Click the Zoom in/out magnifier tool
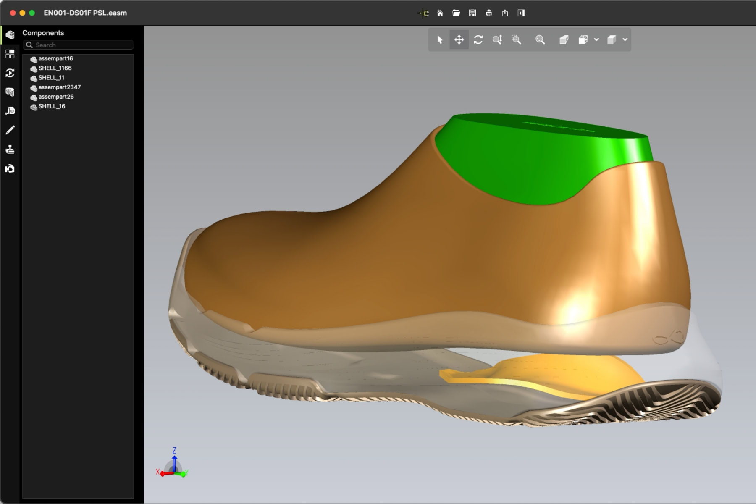Screen dimensions: 756x504 (x=497, y=39)
